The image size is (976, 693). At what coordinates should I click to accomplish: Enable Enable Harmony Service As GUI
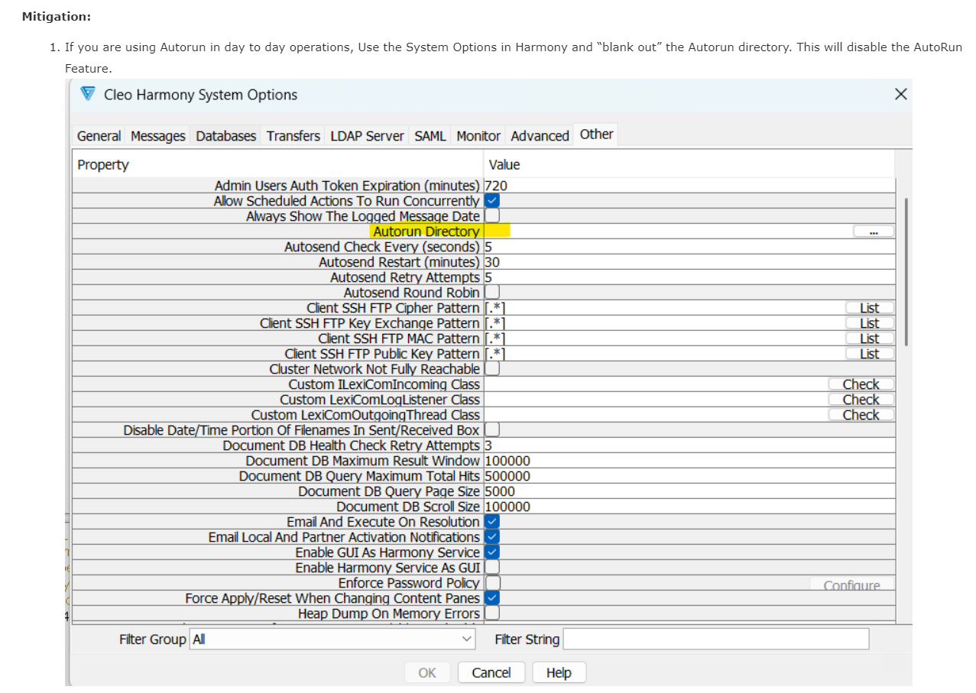tap(491, 567)
